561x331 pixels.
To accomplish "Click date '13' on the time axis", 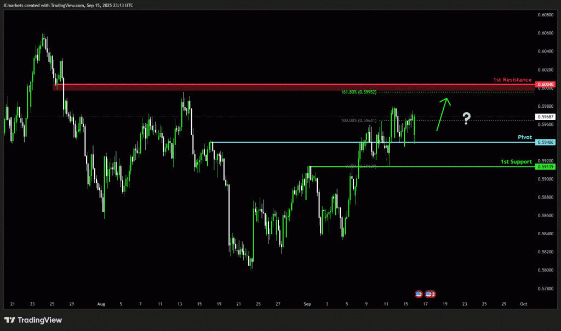I will [x=180, y=304].
